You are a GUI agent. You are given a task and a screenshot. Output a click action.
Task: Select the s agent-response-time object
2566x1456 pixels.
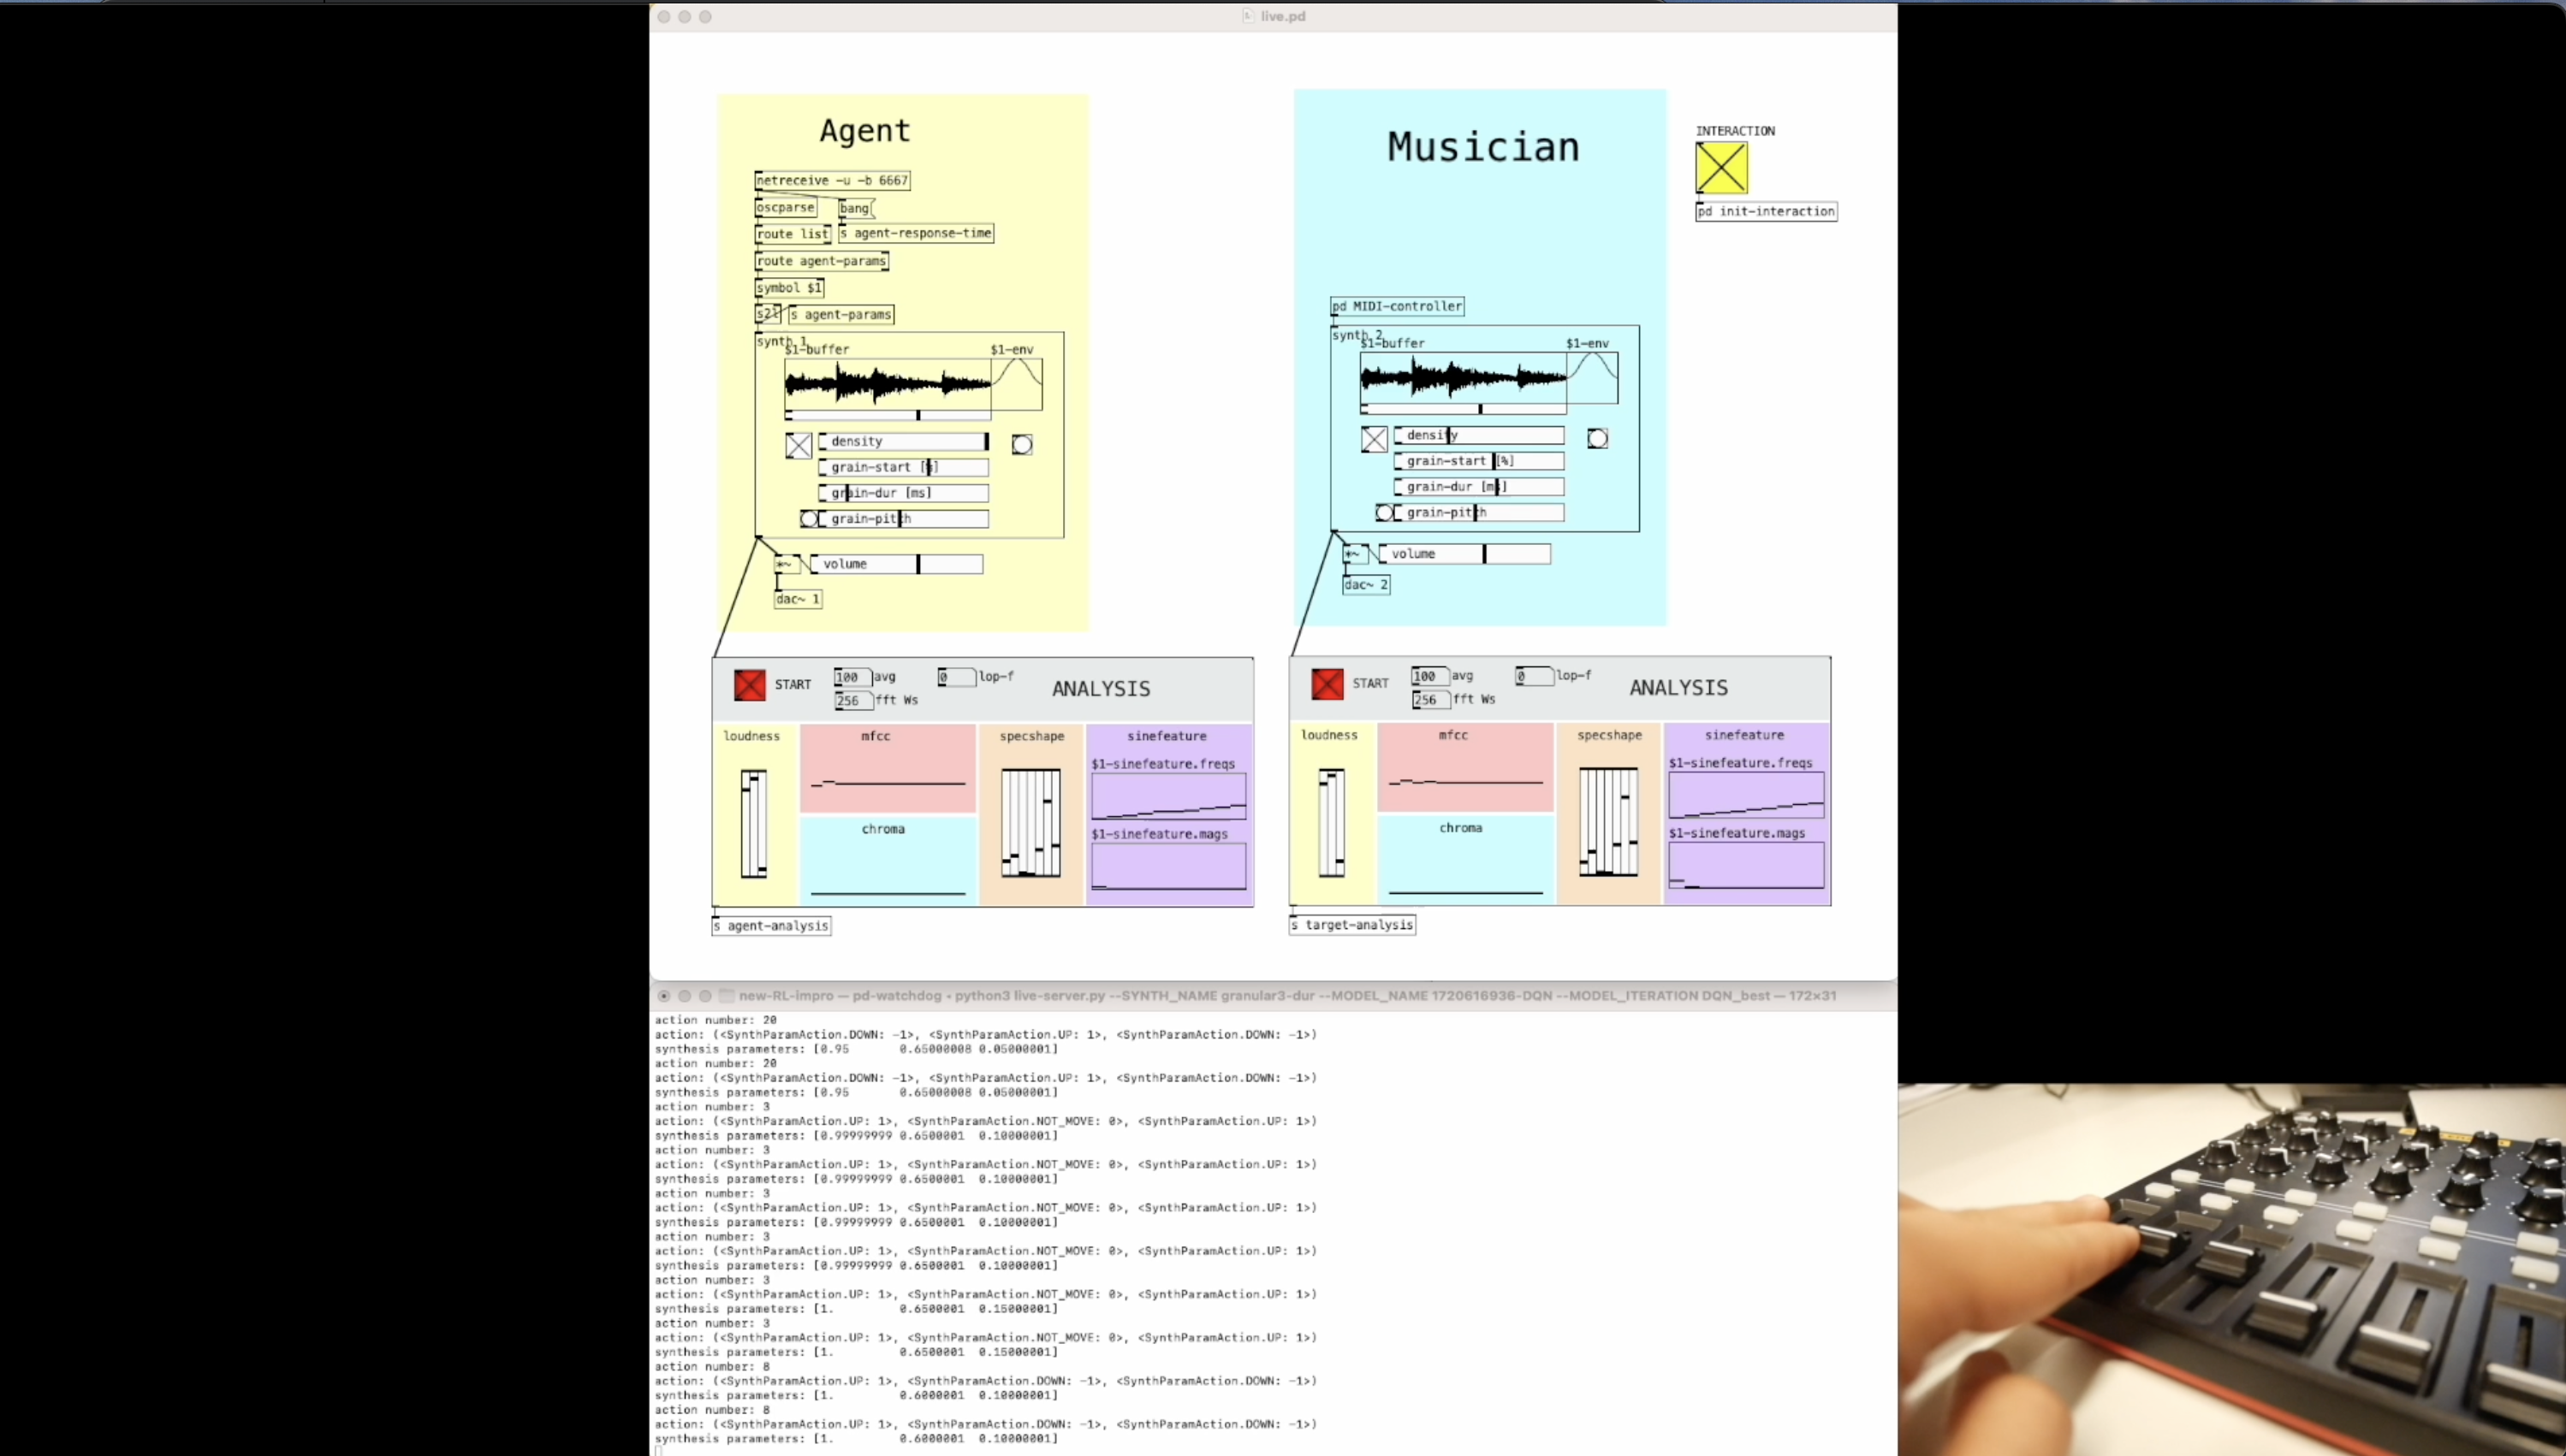coord(917,233)
